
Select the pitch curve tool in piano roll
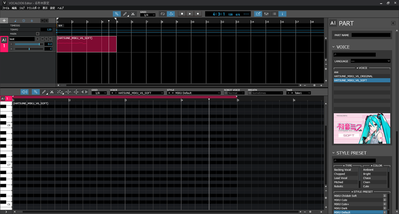[60, 92]
